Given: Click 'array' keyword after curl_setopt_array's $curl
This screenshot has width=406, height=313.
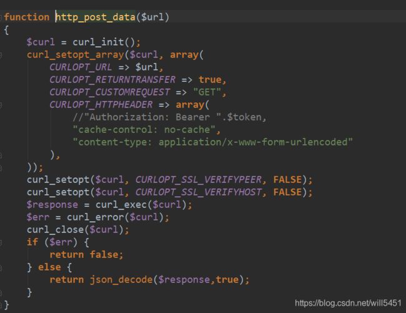Looking at the screenshot, I should tap(184, 54).
